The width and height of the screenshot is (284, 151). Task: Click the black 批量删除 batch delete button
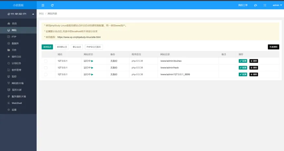point(273,47)
